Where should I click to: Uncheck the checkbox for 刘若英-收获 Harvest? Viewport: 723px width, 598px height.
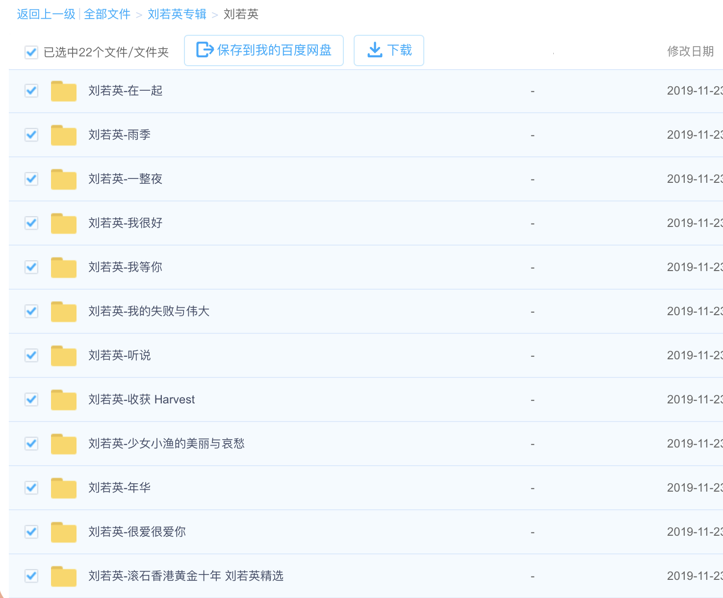click(31, 399)
